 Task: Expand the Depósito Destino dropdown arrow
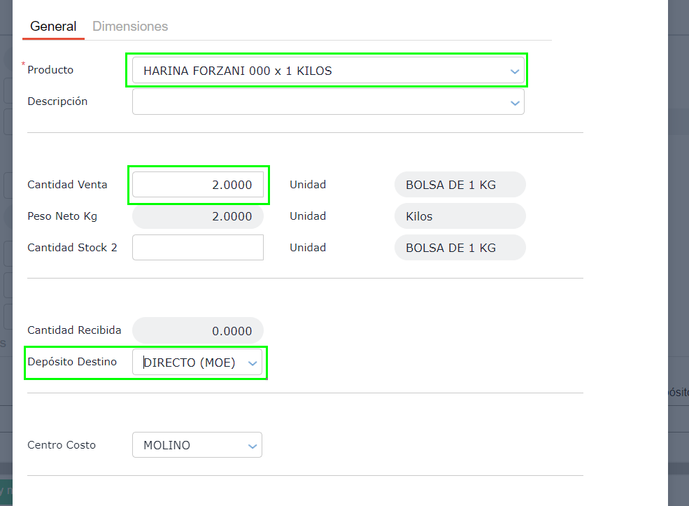pos(253,363)
